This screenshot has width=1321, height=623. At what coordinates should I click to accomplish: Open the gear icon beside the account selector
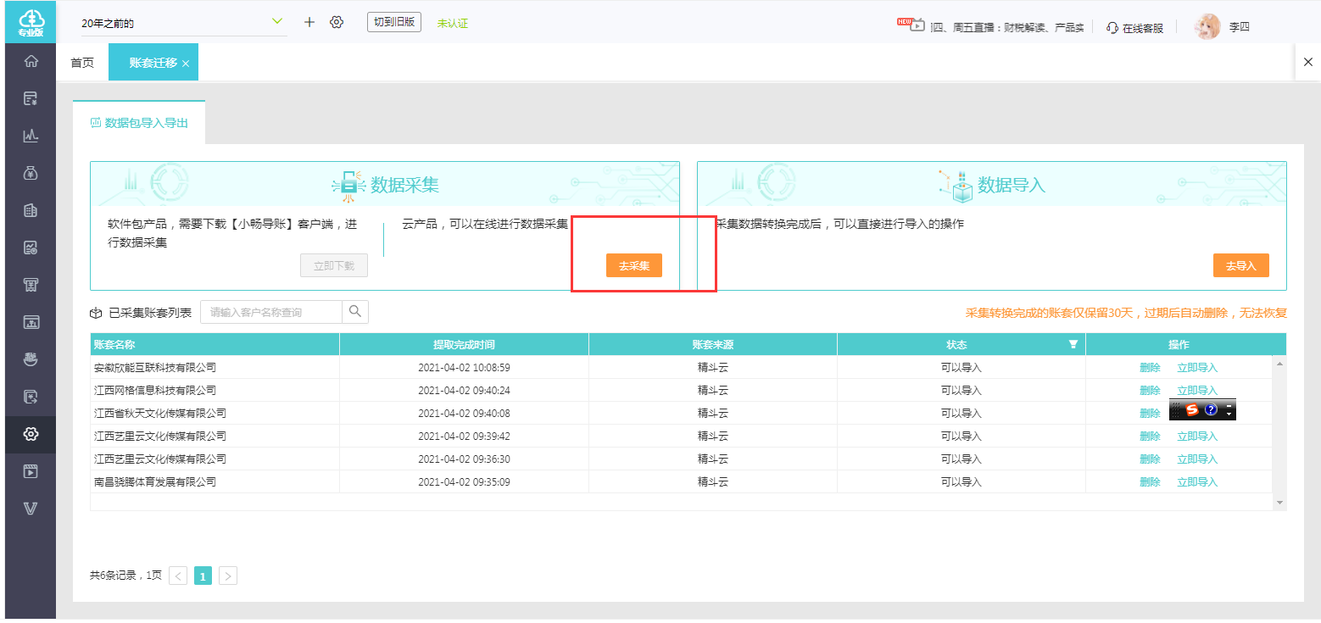coord(337,22)
